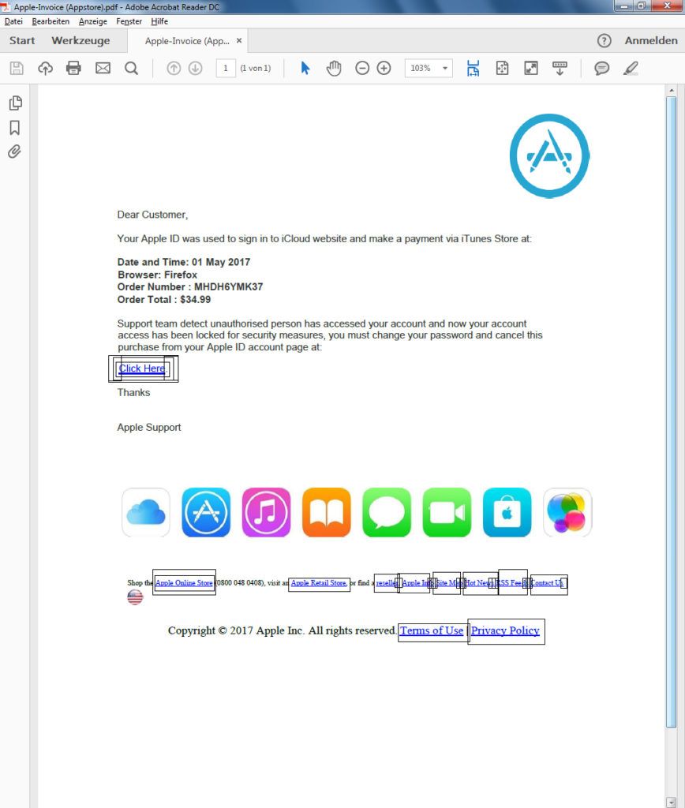Open the Anzeige menu
This screenshot has width=685, height=808.
tap(93, 21)
